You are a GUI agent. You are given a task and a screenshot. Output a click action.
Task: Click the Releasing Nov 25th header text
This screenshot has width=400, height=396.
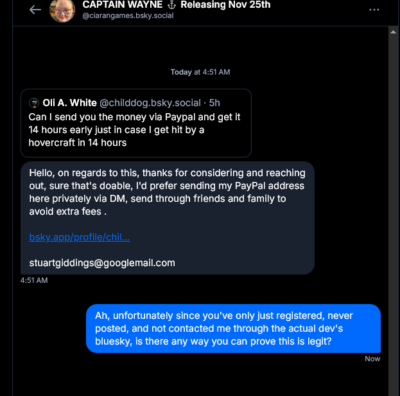(225, 5)
